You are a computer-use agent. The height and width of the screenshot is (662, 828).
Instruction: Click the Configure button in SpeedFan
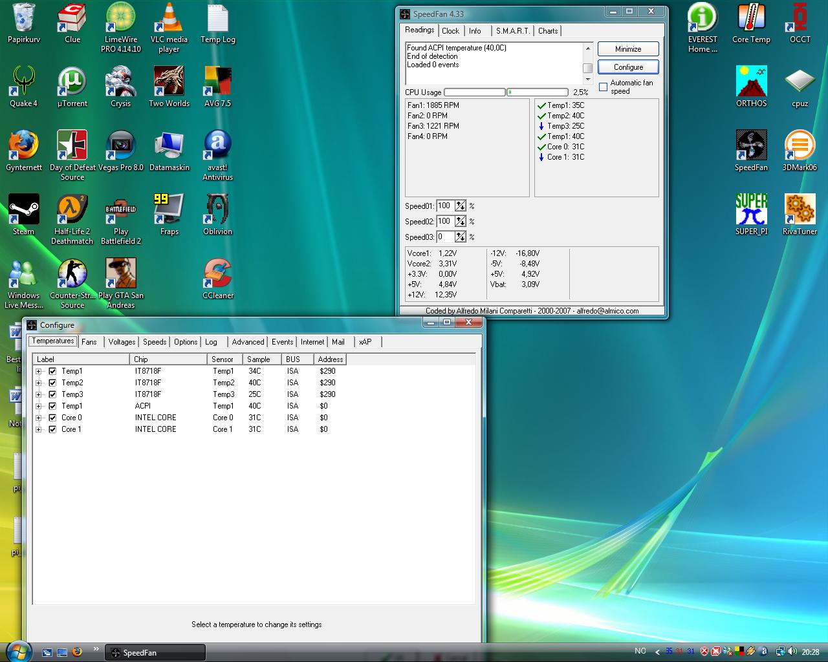tap(628, 67)
